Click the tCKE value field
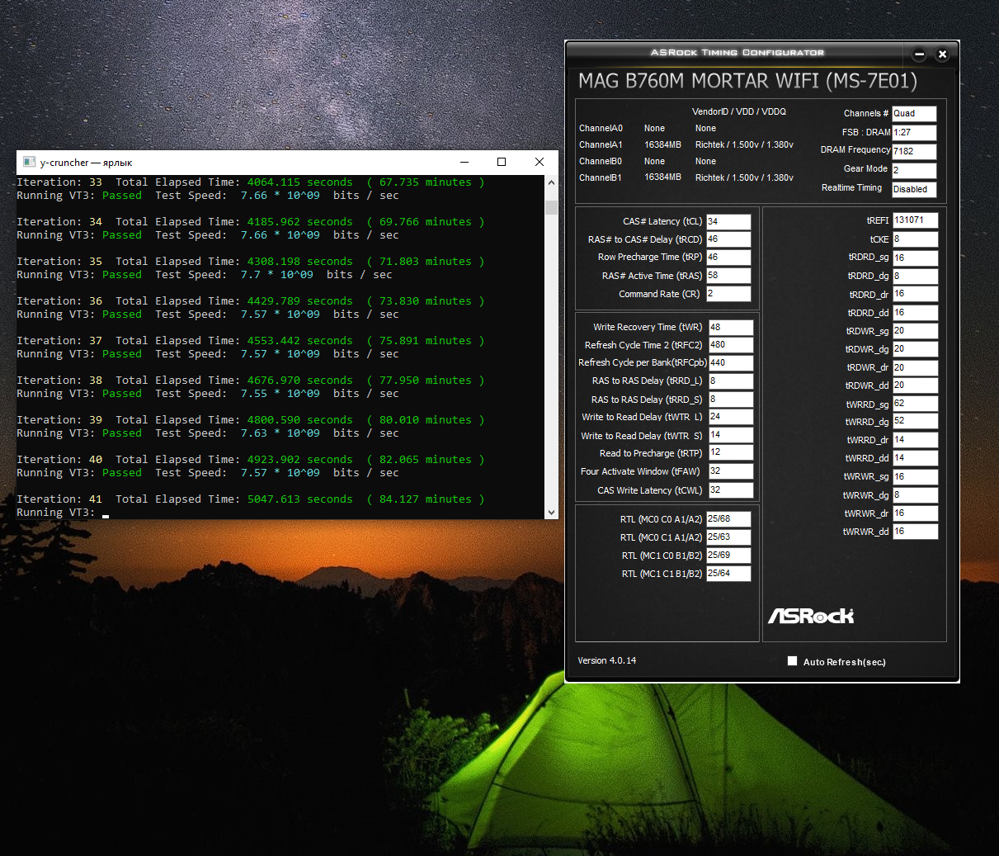 click(x=915, y=239)
